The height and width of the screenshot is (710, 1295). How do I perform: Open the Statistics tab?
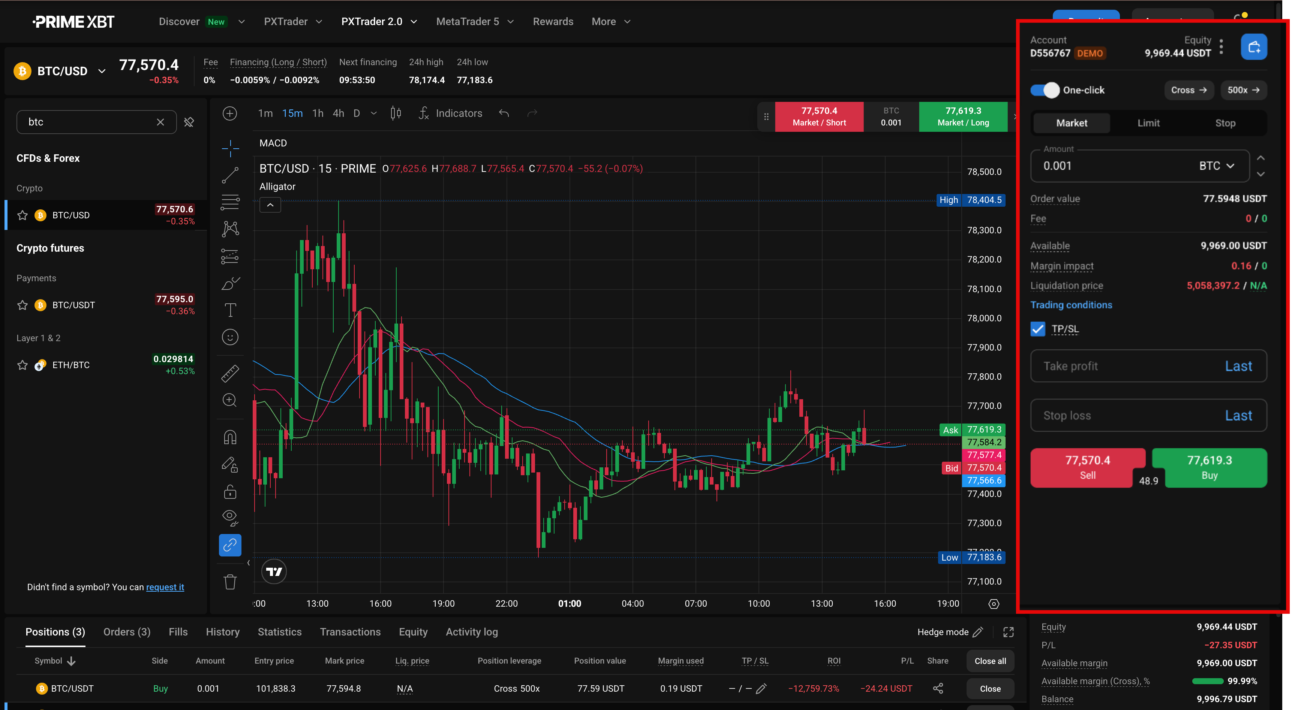280,632
